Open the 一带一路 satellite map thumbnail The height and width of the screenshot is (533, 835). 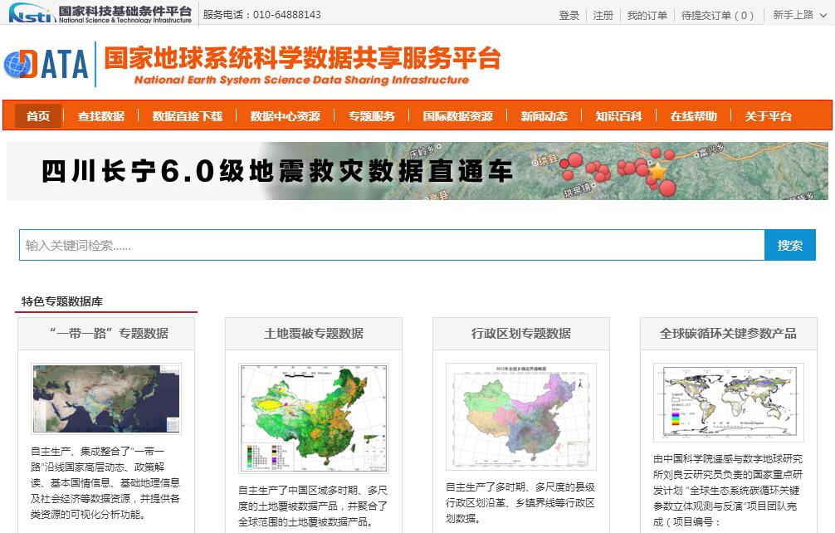click(x=106, y=399)
